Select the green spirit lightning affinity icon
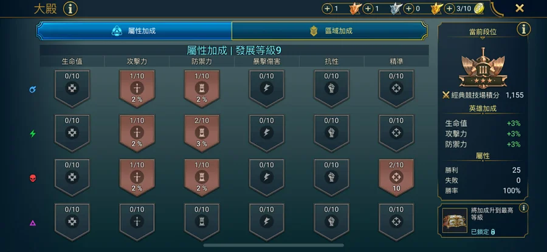Image resolution: width=547 pixels, height=252 pixels. click(32, 133)
